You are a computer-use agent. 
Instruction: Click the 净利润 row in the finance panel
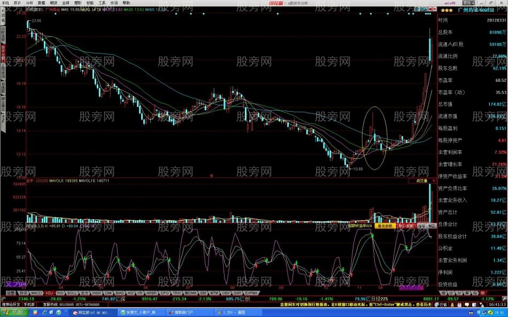472,272
